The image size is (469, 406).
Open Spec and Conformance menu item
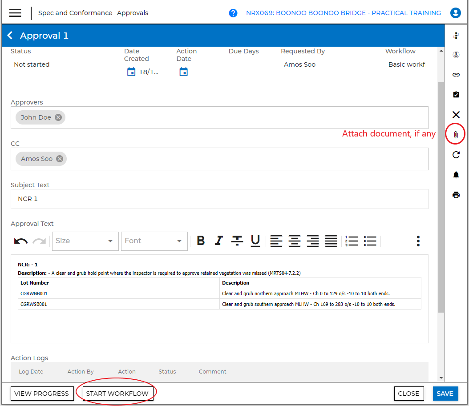coord(75,13)
